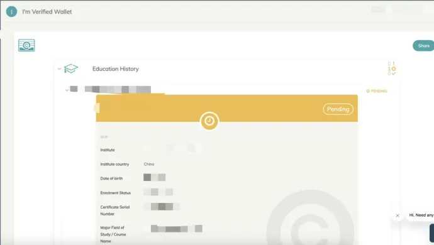This screenshot has width=434, height=245.
Task: Open the three-dot menu beside I'm Verified Wallet
Action: (11, 11)
